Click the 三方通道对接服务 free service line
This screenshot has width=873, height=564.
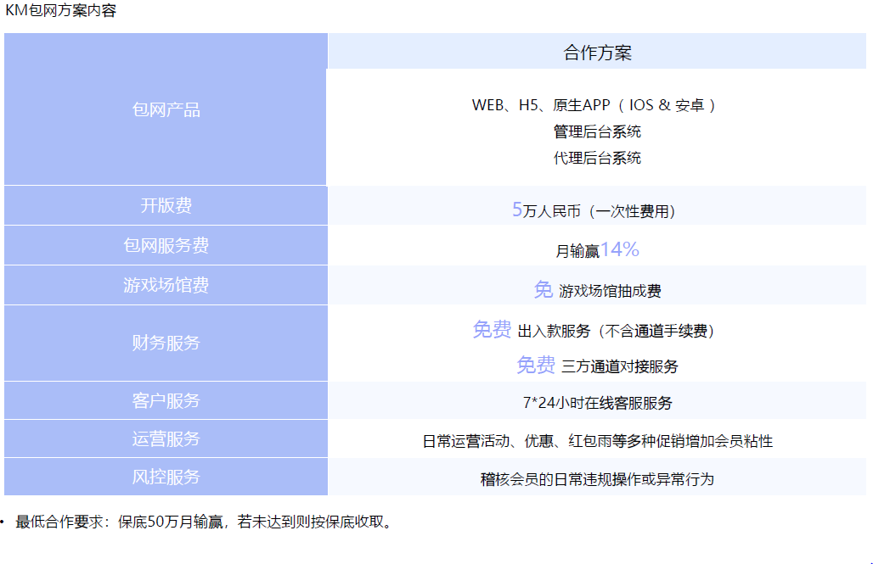tap(597, 366)
